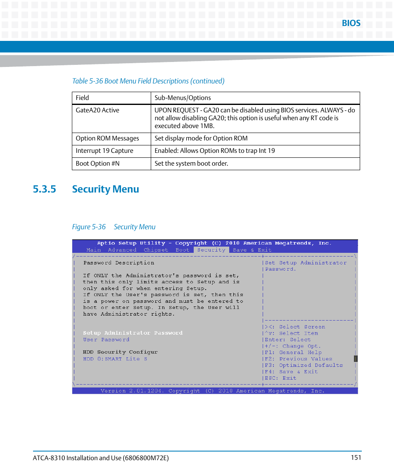Click the Version 2.01.1204 footer line
Screen dimensions: 394x473
(212, 391)
